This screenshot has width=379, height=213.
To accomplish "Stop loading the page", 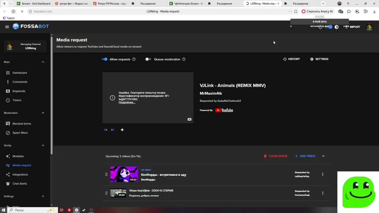I will [x=22, y=11].
